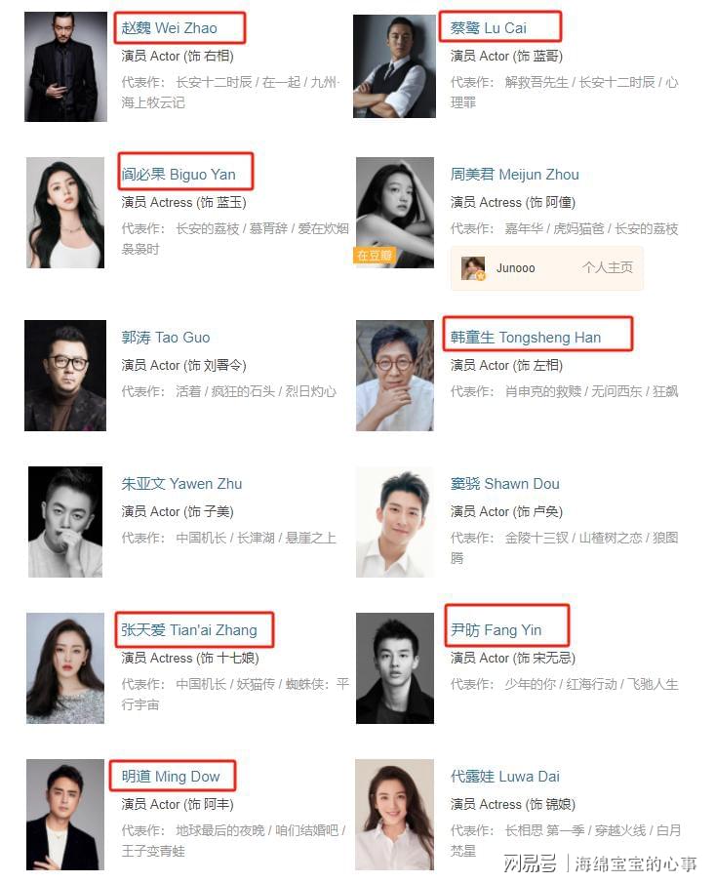
Task: Click Ming Dow's name link
Action: pos(171,777)
